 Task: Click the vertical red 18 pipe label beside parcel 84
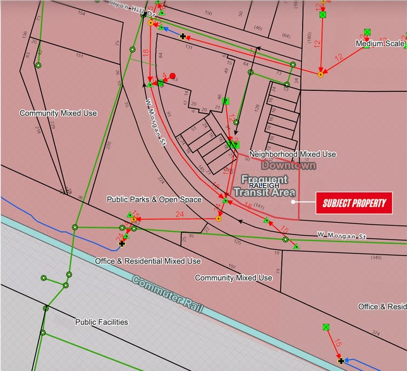(x=146, y=52)
